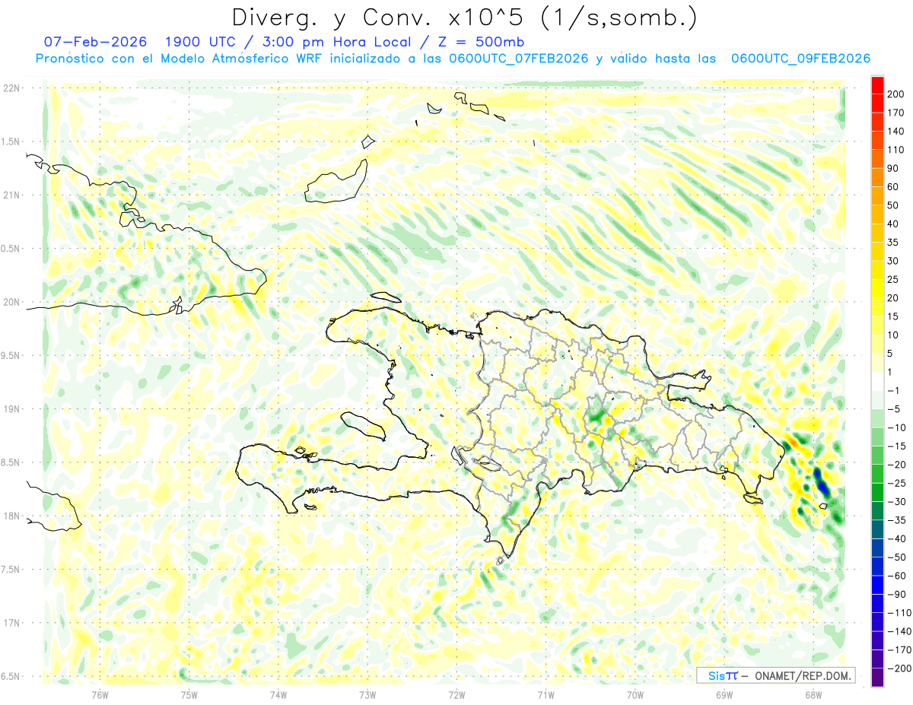The width and height of the screenshot is (913, 705).
Task: Click the purple bottom segment of the color bar
Action: 877,677
